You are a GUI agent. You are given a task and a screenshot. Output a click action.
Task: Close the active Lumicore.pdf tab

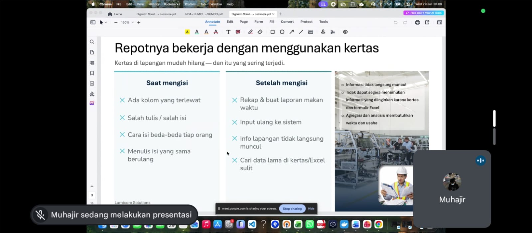point(273,14)
